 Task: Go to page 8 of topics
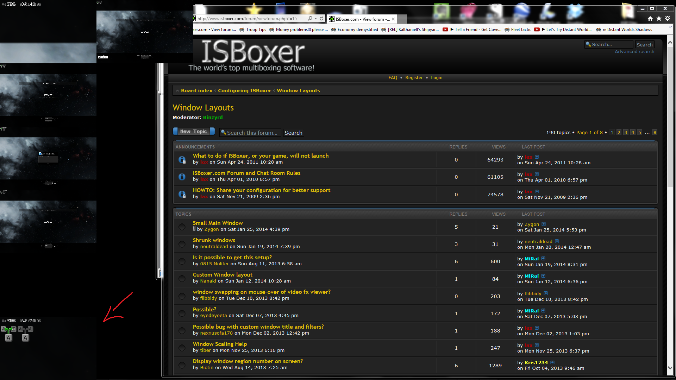655,132
